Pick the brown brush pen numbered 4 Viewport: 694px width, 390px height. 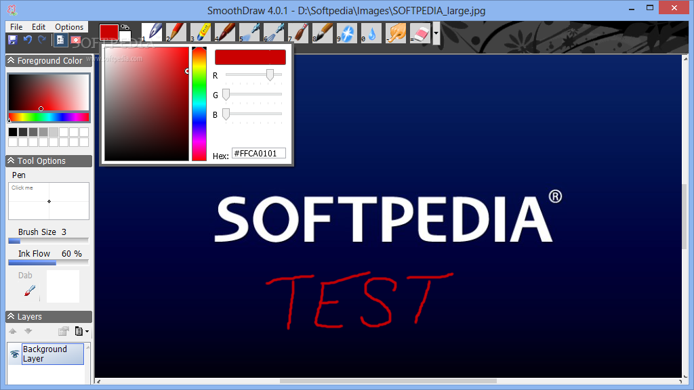224,32
